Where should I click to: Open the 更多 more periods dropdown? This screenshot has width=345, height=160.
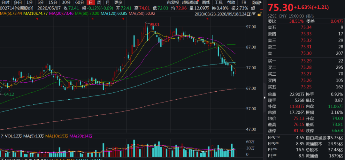pyautogui.click(x=118, y=2)
